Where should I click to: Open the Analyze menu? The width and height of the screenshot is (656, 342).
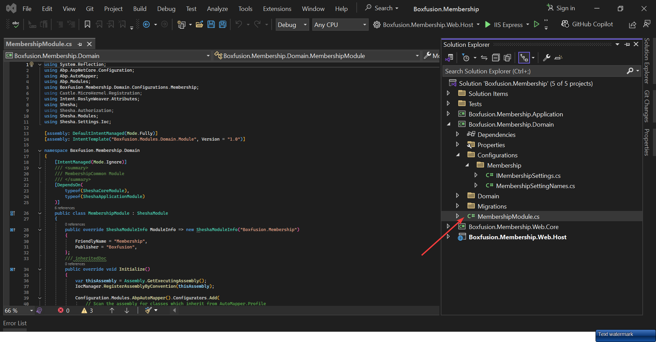pyautogui.click(x=217, y=9)
